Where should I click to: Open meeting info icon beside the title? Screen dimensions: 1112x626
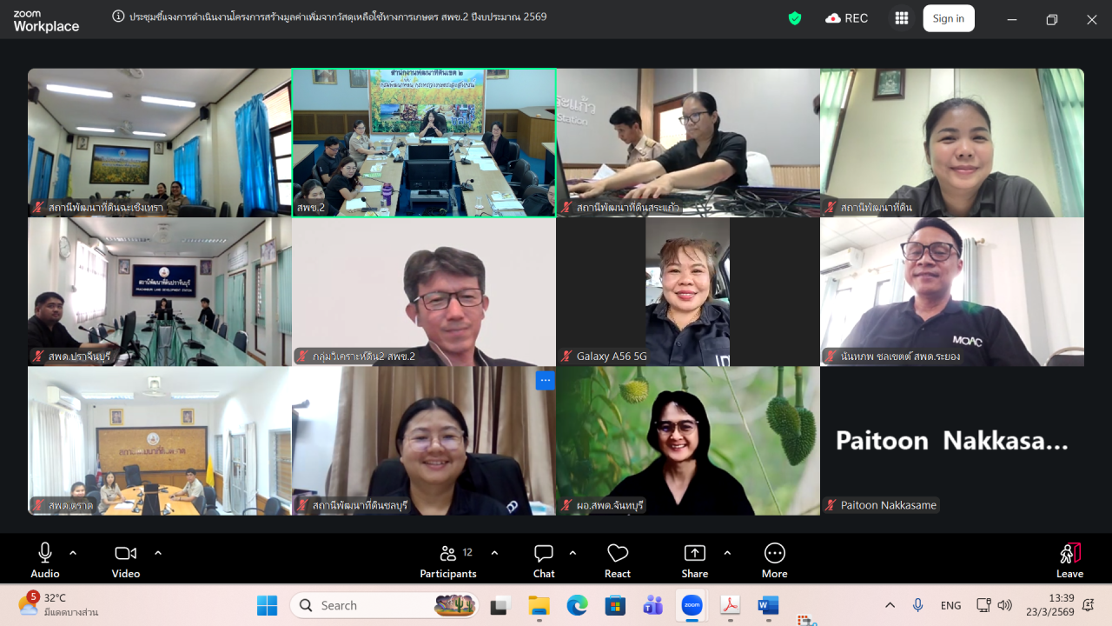(x=118, y=17)
